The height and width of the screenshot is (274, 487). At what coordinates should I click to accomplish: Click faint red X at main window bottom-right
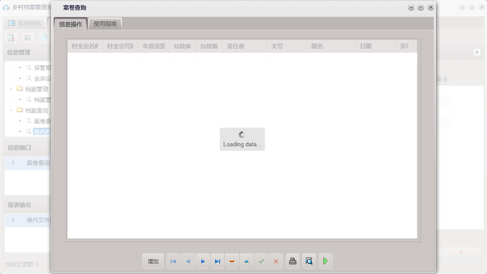461,252
